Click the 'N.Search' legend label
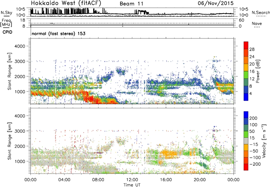This screenshot has width=270, height=187. coord(261,12)
